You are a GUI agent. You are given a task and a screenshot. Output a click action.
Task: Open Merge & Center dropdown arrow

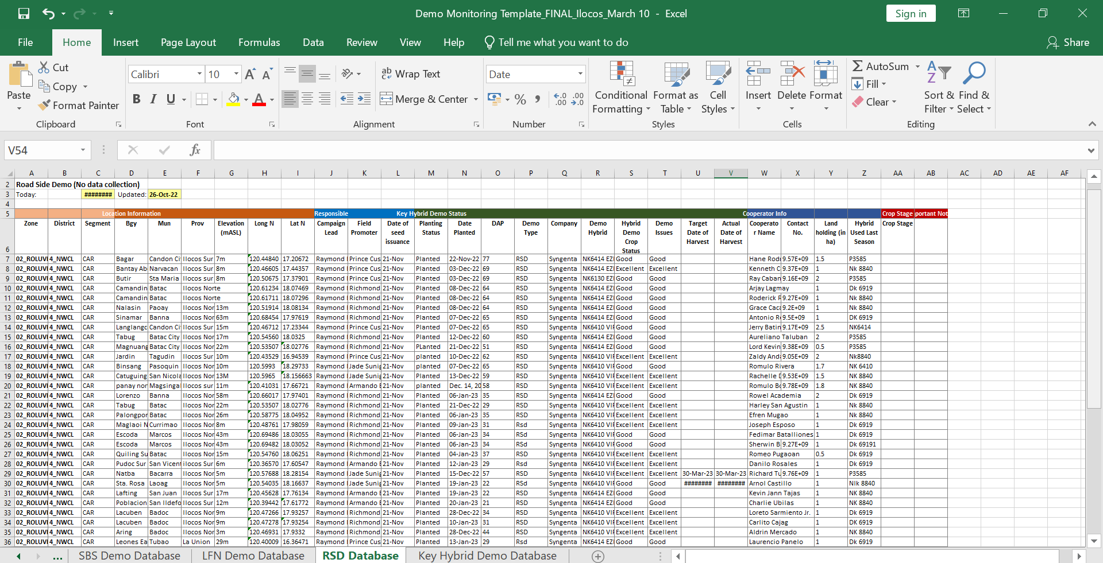[x=476, y=99]
